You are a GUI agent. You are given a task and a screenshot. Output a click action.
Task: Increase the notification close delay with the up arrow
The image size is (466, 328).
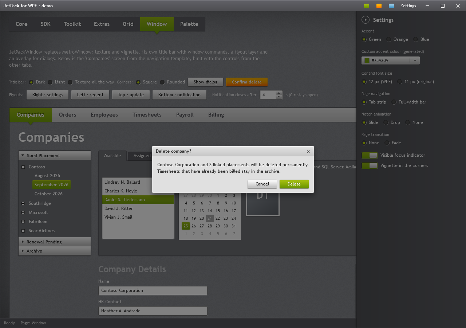point(279,93)
